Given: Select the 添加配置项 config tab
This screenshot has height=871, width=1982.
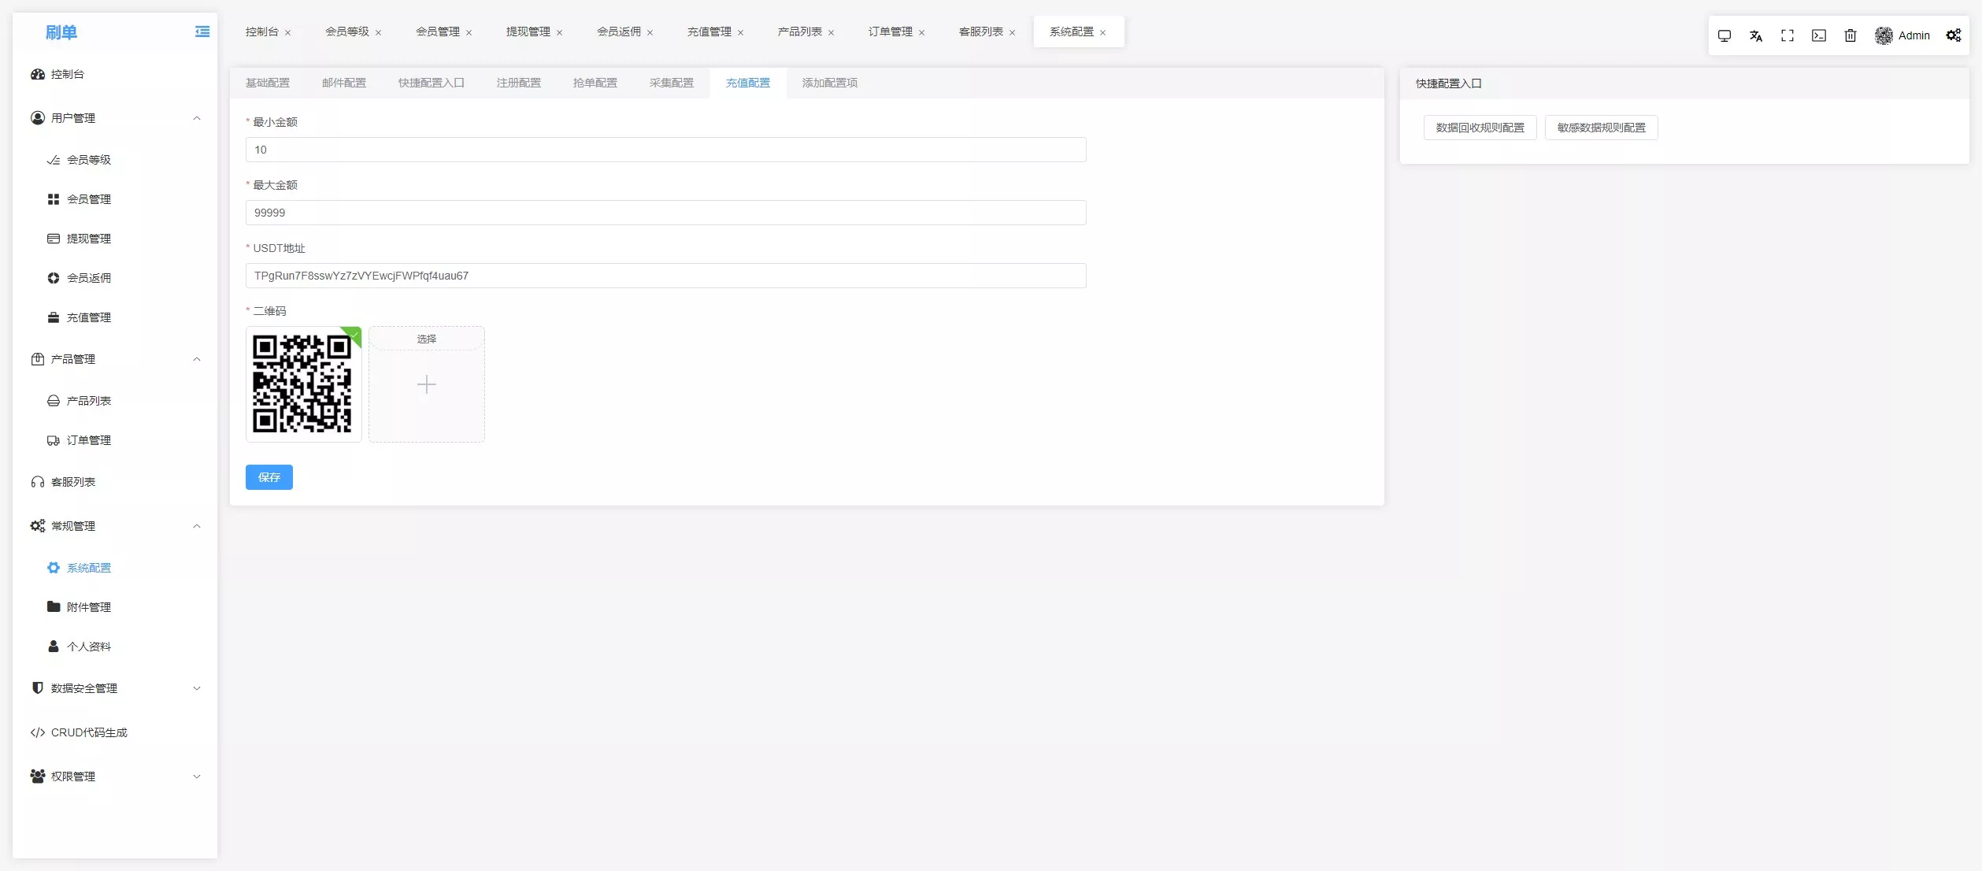Looking at the screenshot, I should coord(830,83).
